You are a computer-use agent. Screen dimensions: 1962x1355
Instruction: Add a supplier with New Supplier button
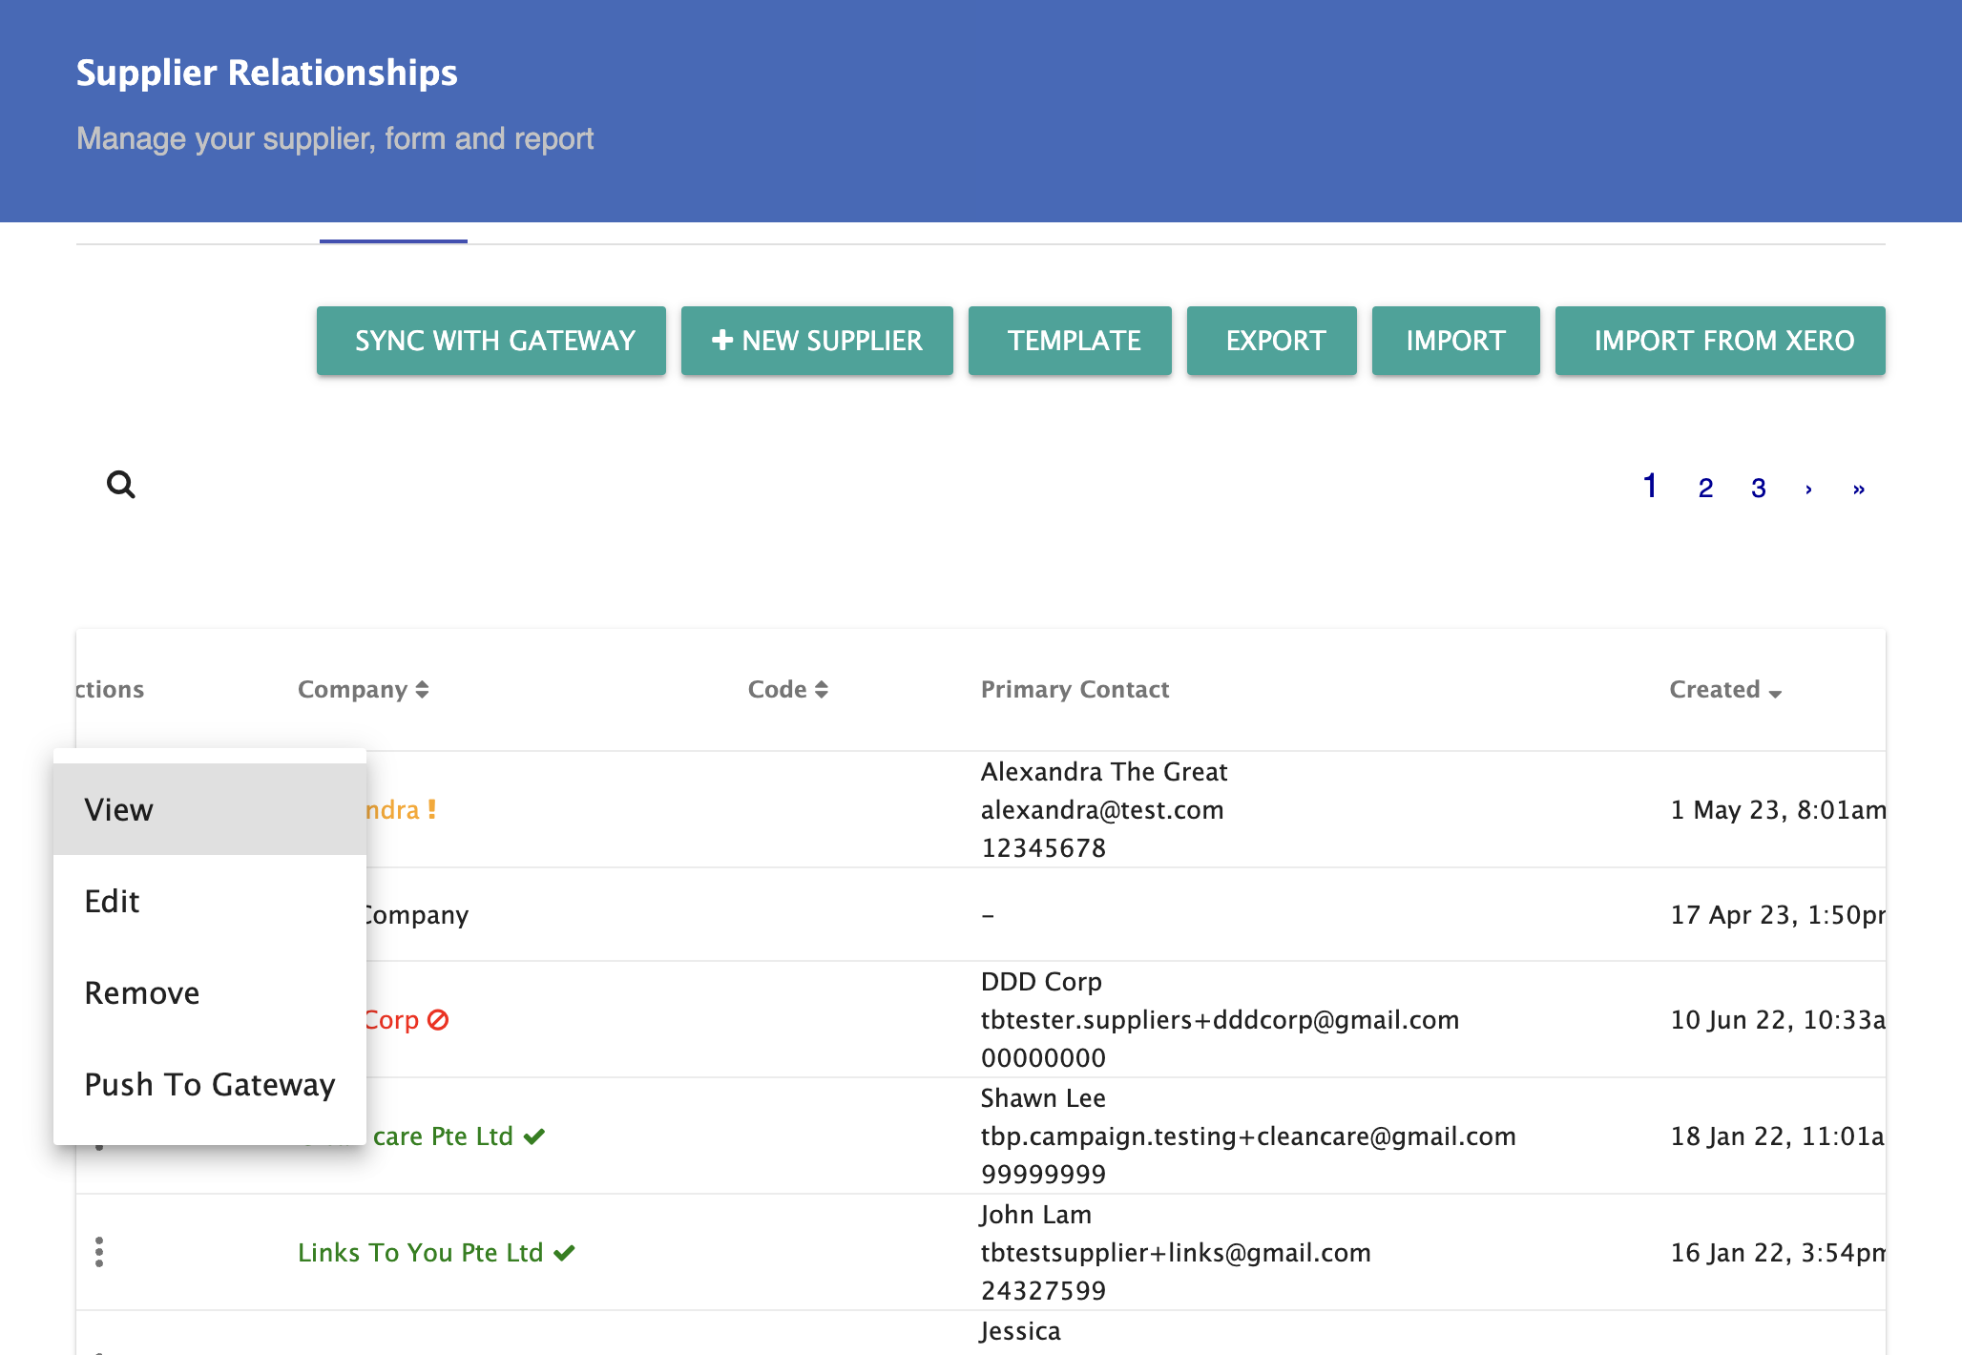(x=817, y=341)
